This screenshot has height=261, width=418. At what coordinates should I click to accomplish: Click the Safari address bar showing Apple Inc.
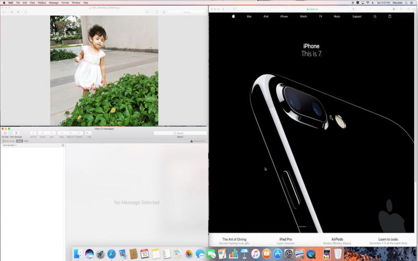[312, 9]
